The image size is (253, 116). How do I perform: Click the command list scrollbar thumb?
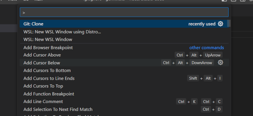229,23
